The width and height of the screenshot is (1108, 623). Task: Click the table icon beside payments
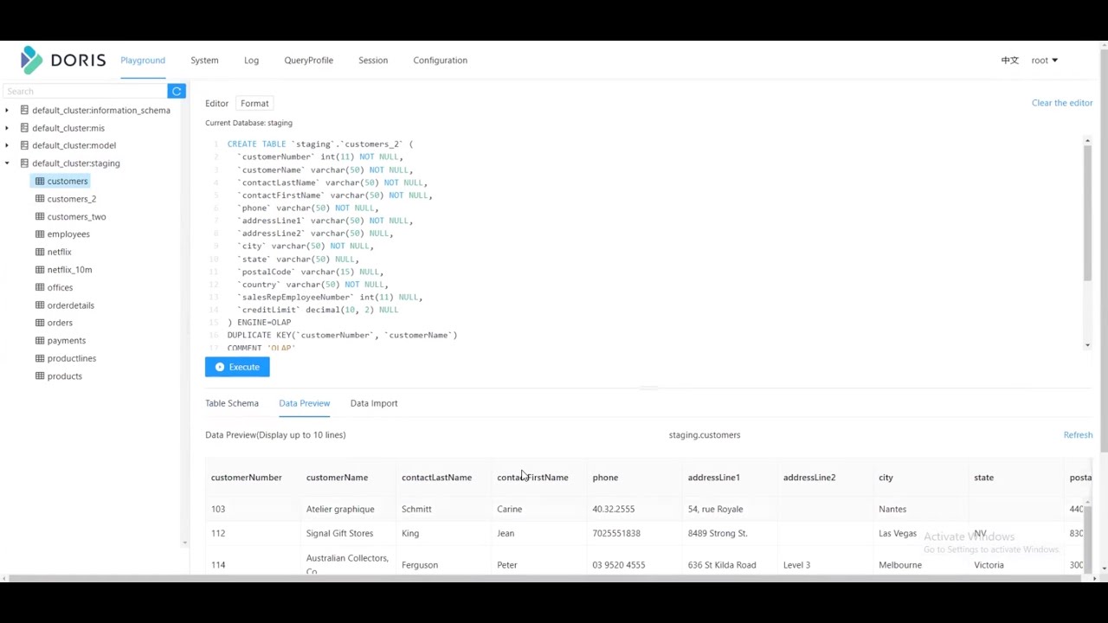[40, 340]
